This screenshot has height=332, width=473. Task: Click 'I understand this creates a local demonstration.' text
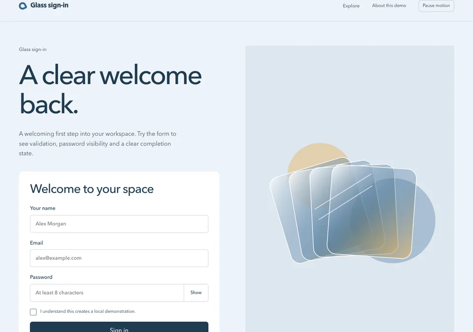[x=88, y=311]
